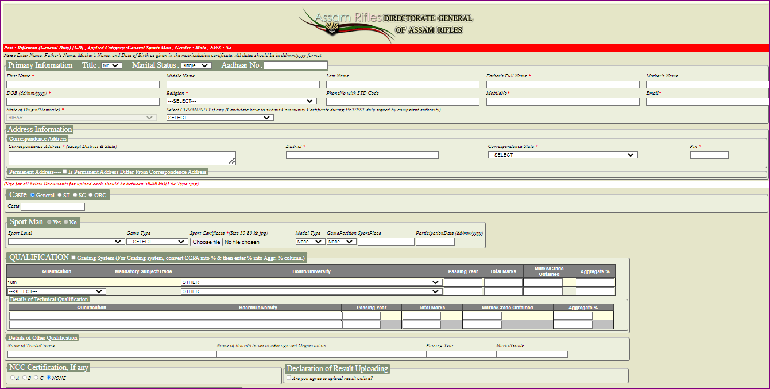
Task: Open the Medal Type dropdown
Action: click(309, 241)
